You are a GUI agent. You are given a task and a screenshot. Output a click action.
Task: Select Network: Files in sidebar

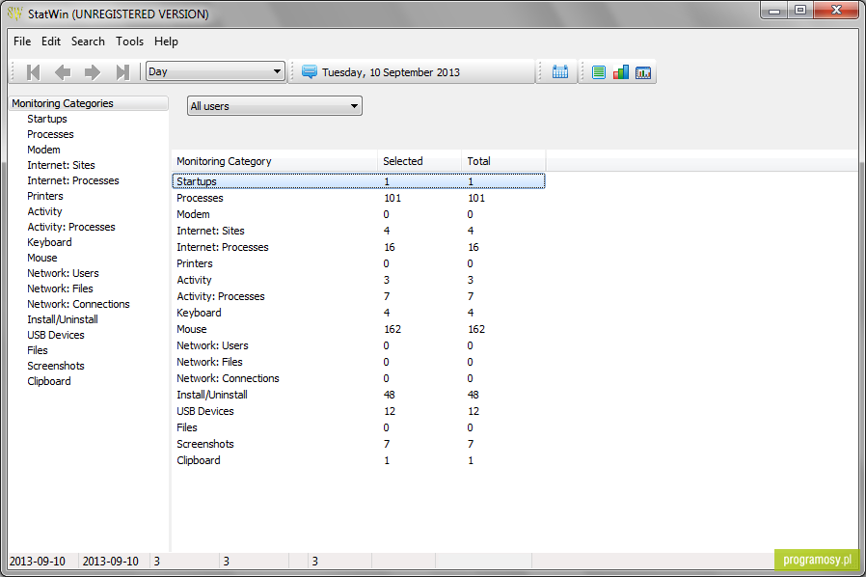click(60, 289)
